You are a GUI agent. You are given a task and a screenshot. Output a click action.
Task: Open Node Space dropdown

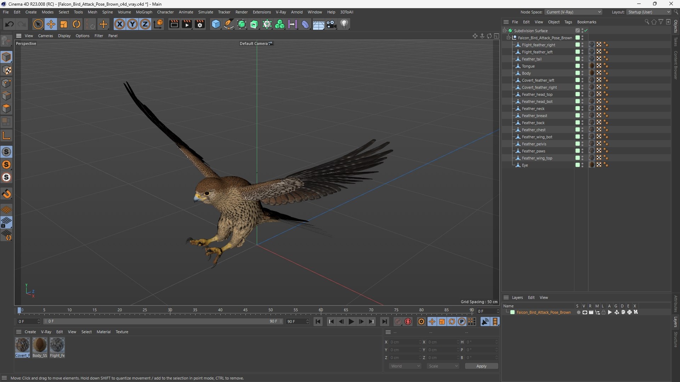click(573, 12)
